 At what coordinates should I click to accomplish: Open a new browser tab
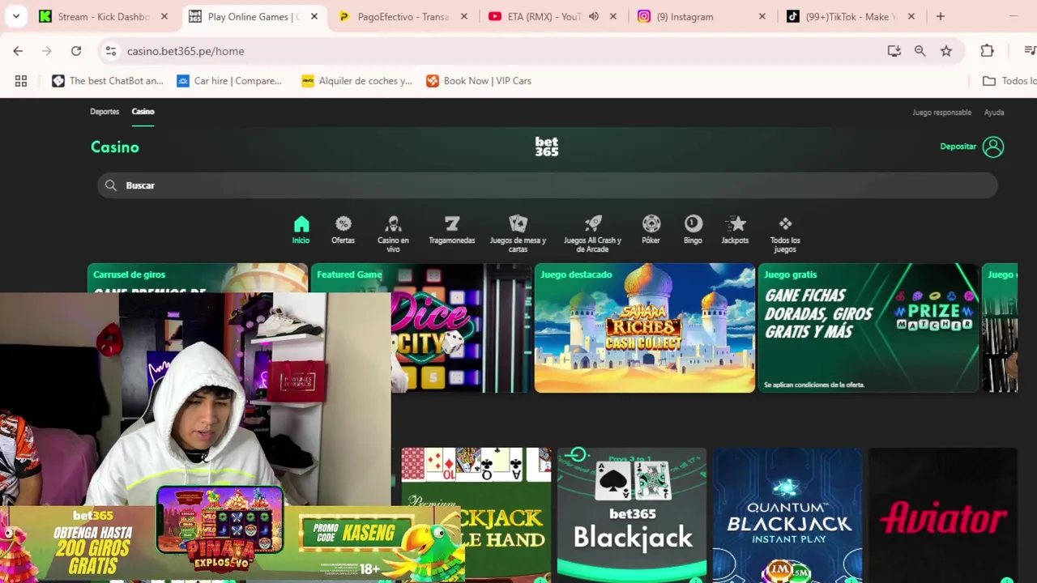coord(941,16)
